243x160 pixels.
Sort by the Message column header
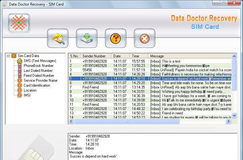pos(190,56)
